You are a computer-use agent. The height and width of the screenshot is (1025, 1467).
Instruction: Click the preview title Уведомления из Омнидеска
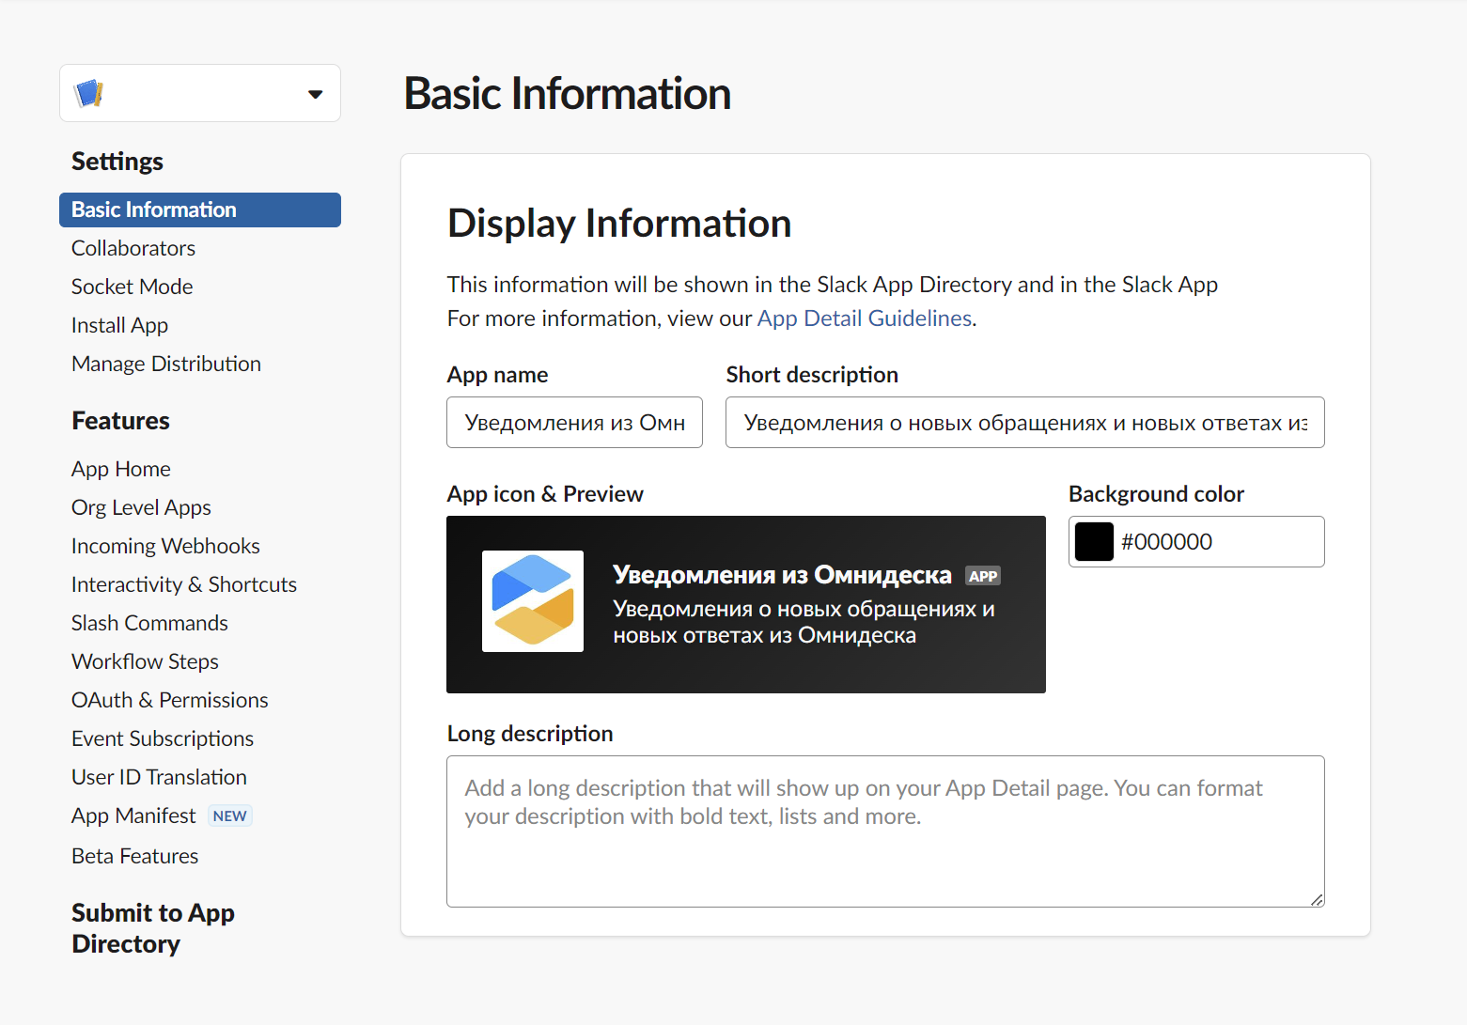[782, 575]
